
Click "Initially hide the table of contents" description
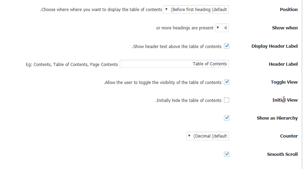pyautogui.click(x=188, y=101)
